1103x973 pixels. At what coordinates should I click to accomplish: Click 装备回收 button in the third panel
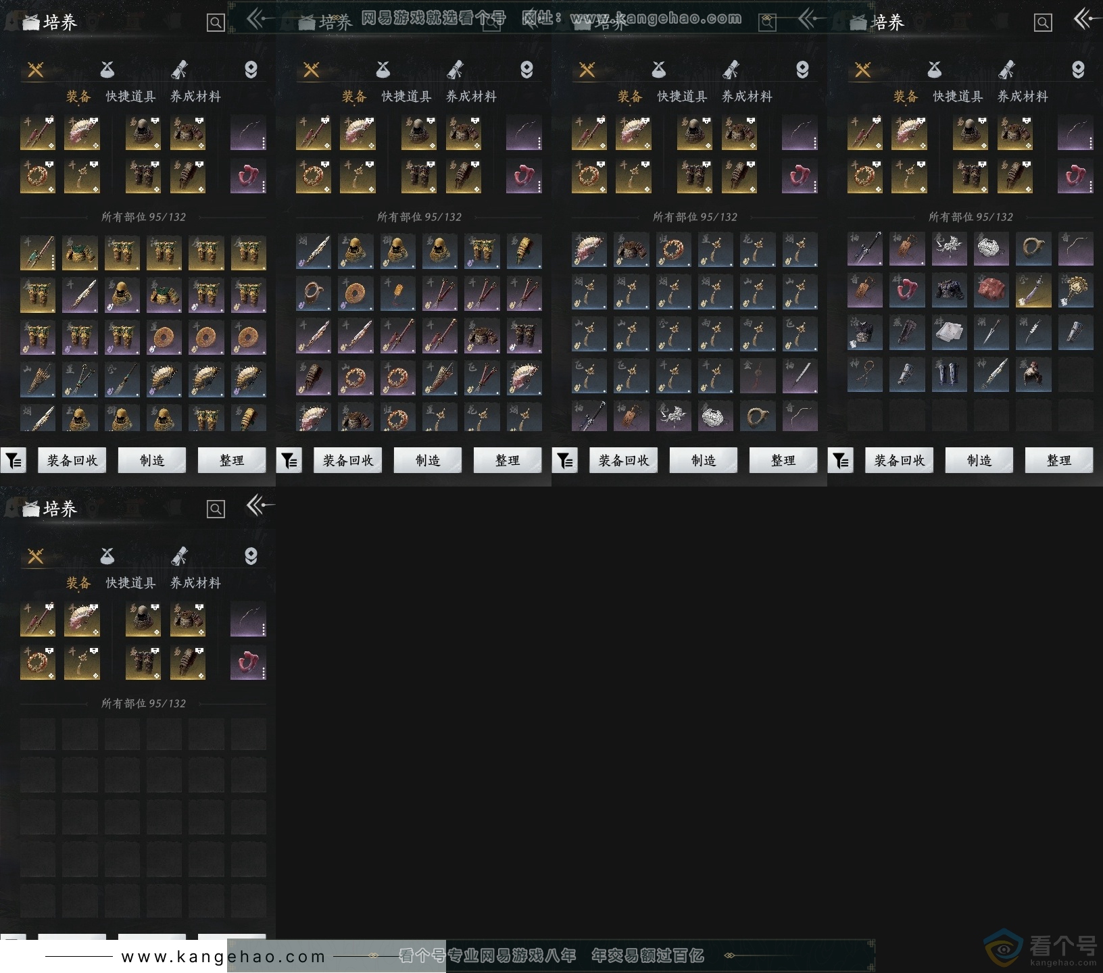tap(624, 460)
